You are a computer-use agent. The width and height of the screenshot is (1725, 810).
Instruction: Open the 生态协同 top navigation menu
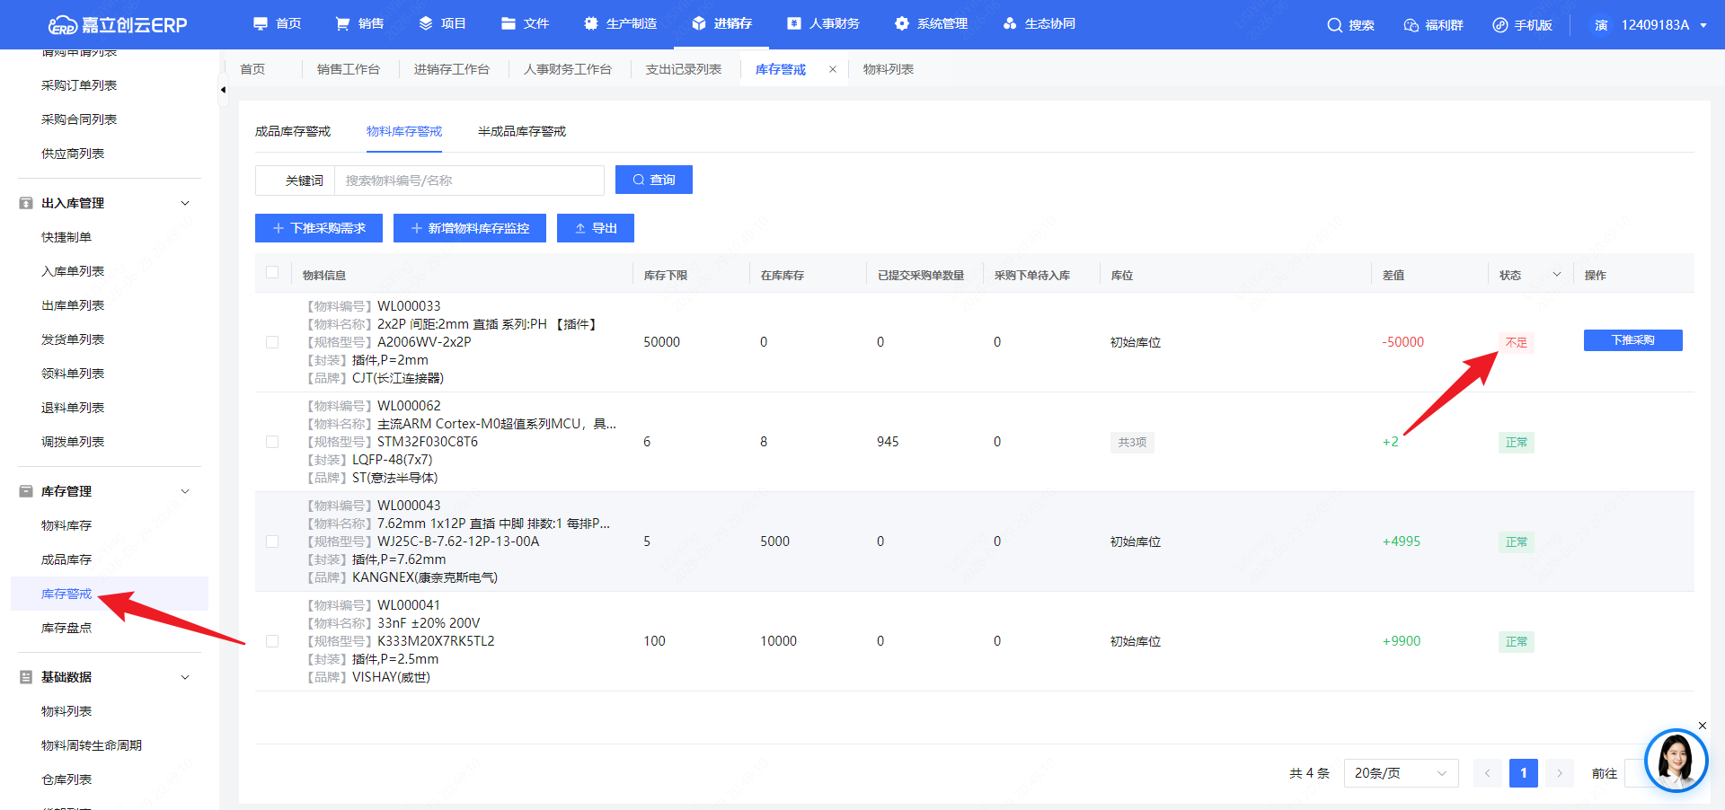tap(1039, 23)
